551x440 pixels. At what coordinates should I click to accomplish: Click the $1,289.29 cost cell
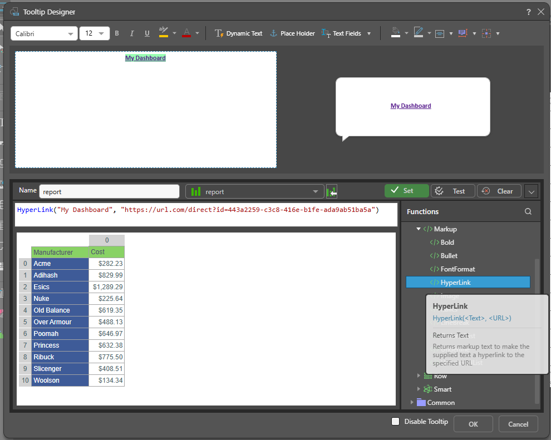point(107,287)
